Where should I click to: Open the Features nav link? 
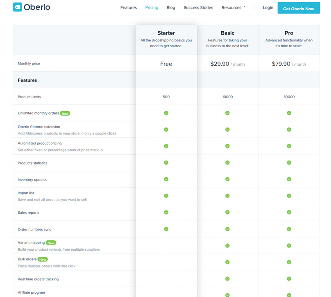coord(129,8)
